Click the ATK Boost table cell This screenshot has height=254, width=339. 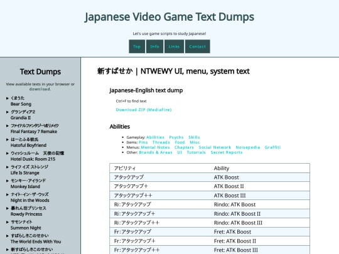click(x=260, y=177)
